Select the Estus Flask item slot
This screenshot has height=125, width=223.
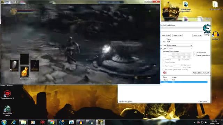pos(25,72)
